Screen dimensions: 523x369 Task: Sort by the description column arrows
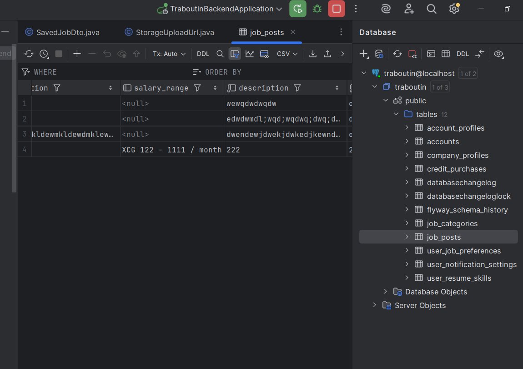(337, 88)
